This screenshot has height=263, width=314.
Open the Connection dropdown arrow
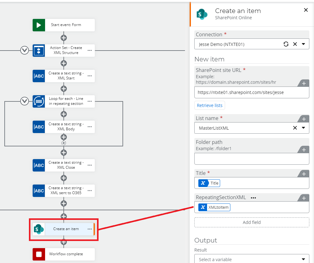click(x=303, y=44)
